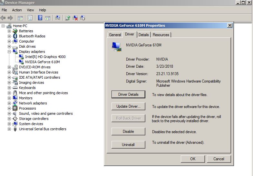Viewport: 253px width, 176px height.
Task: Click the Disable device toolbar icon with down arrow
Action: [x=83, y=18]
